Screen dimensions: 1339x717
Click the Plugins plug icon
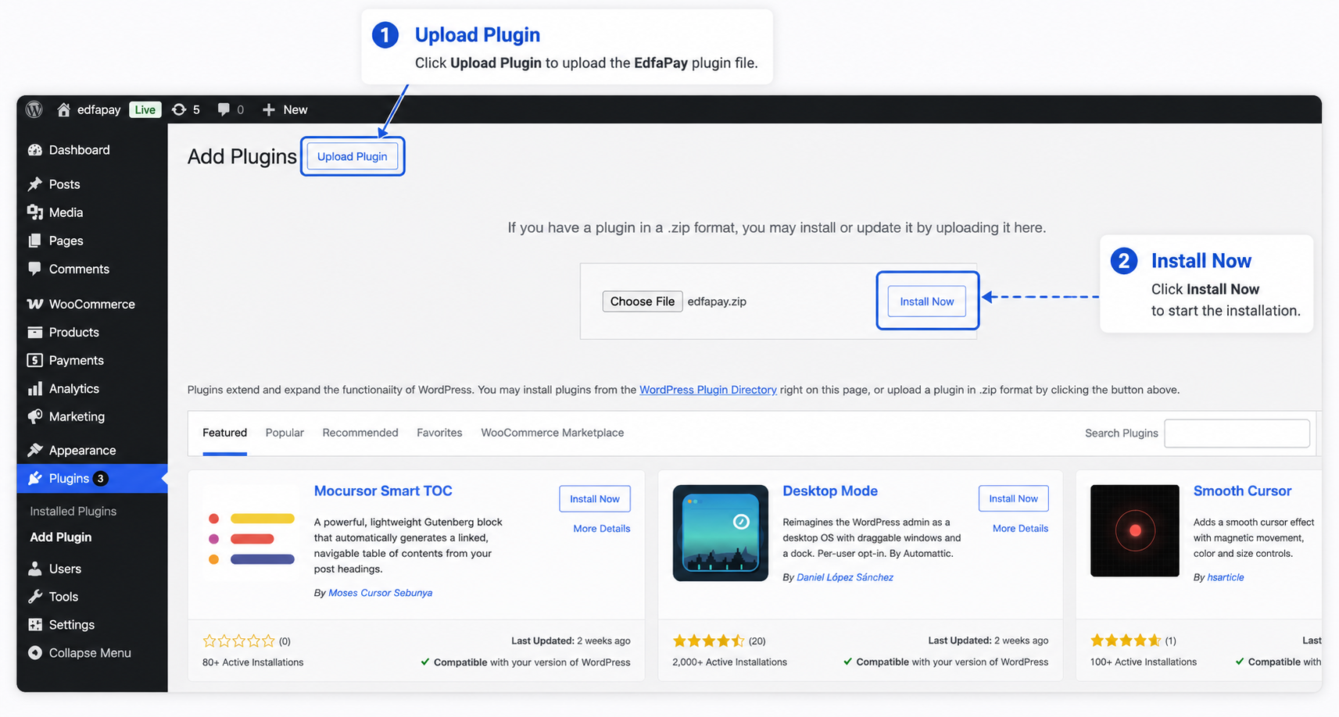point(35,478)
